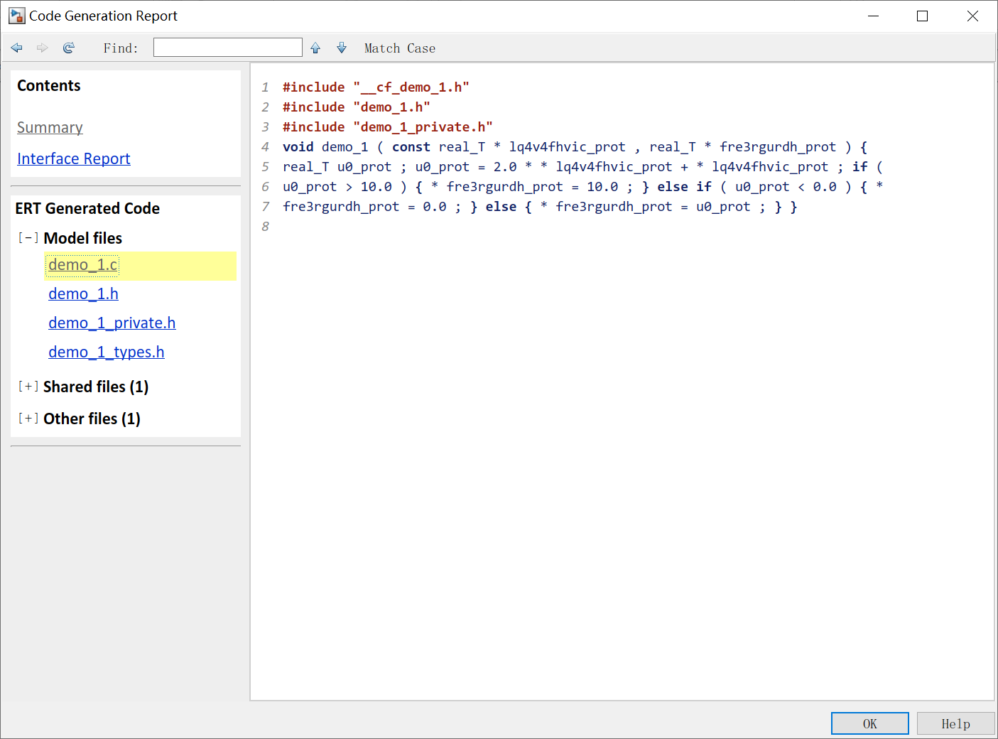The image size is (998, 739).
Task: Open the demo_1_private.h file
Action: [112, 323]
